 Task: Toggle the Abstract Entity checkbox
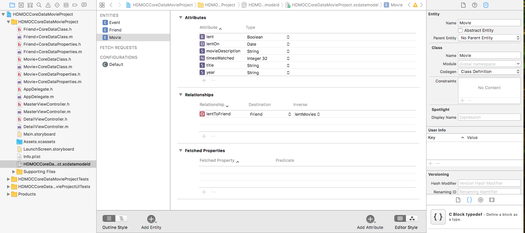[460, 30]
